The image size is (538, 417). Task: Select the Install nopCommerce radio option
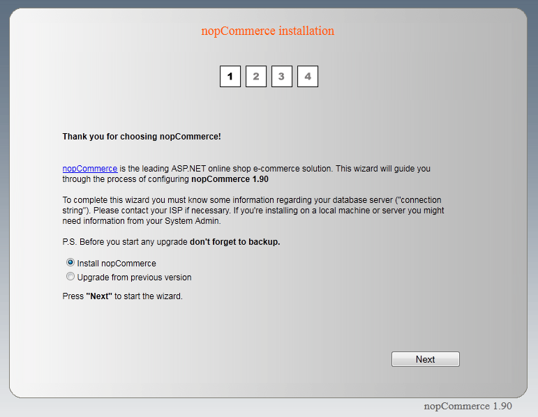tap(70, 263)
